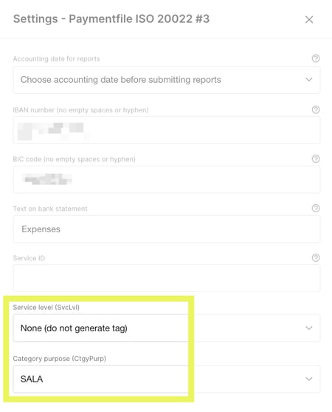Viewport: 332px width, 412px height.
Task: Select the BIC code text field
Action: click(x=167, y=180)
